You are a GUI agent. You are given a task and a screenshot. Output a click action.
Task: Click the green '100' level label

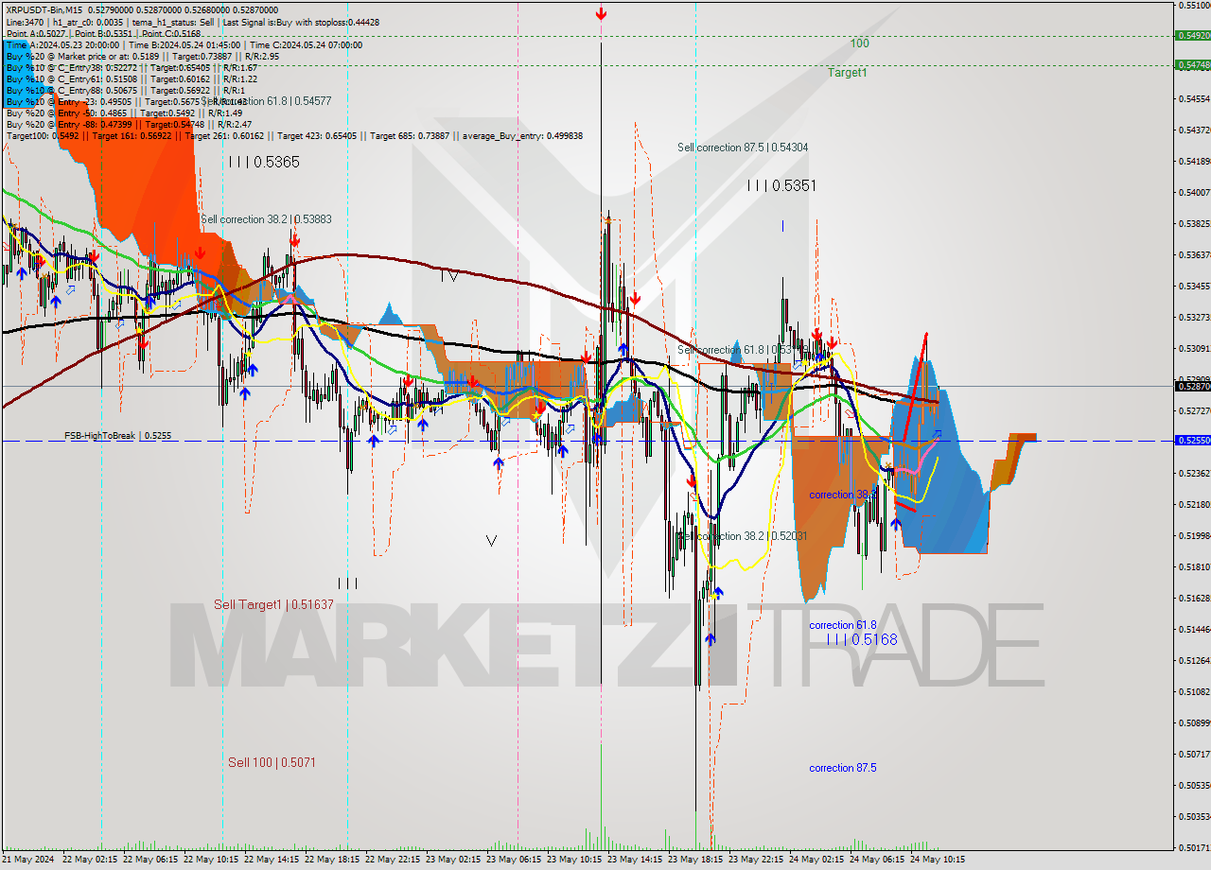(859, 43)
